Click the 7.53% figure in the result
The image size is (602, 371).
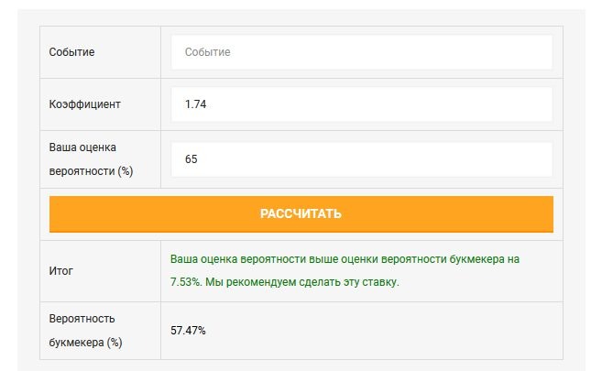[185, 282]
